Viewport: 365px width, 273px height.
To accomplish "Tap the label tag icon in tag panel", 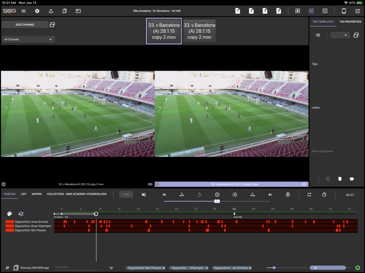I will [352, 179].
